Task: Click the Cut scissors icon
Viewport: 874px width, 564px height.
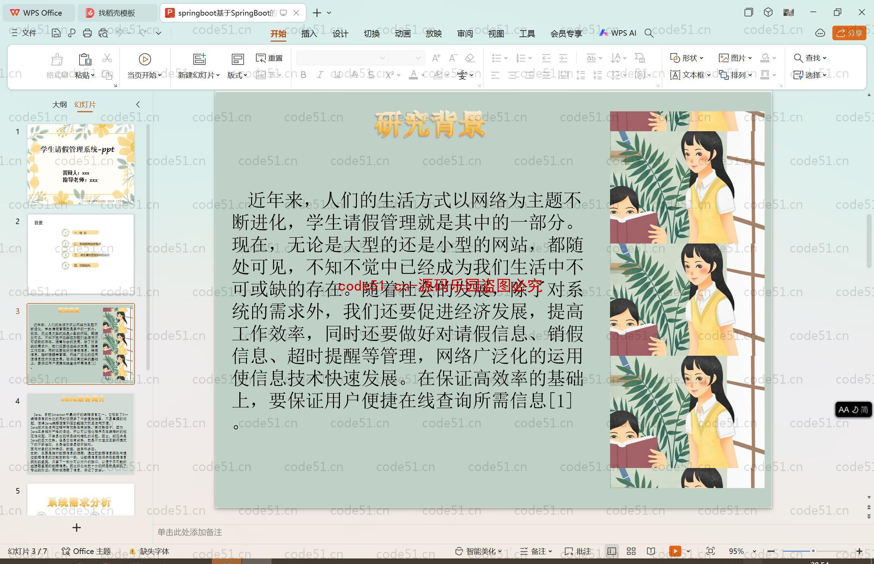Action: point(107,58)
